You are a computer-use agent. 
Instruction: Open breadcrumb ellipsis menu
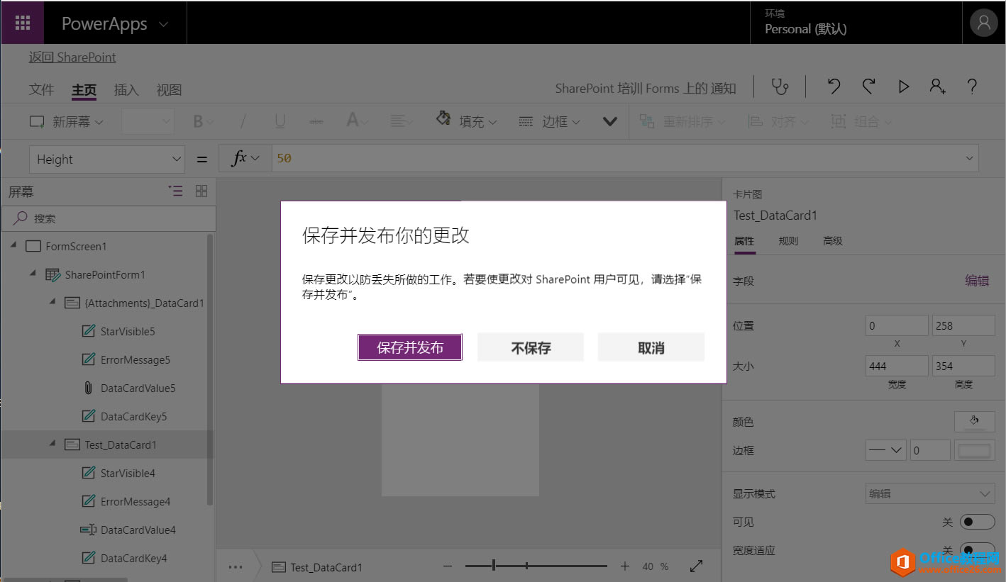coord(236,567)
